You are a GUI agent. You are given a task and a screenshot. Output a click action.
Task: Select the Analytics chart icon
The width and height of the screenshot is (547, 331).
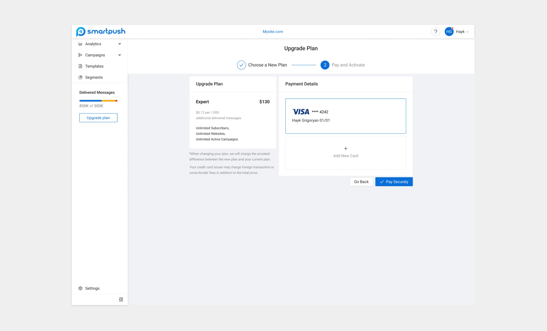(x=80, y=44)
